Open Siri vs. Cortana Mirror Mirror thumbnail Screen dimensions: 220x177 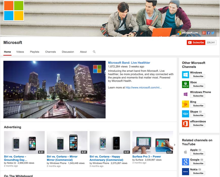(x=67, y=142)
